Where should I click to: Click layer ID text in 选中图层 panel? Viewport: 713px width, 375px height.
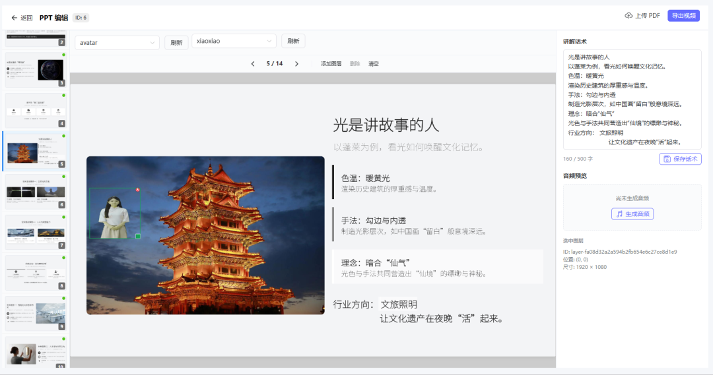(620, 252)
